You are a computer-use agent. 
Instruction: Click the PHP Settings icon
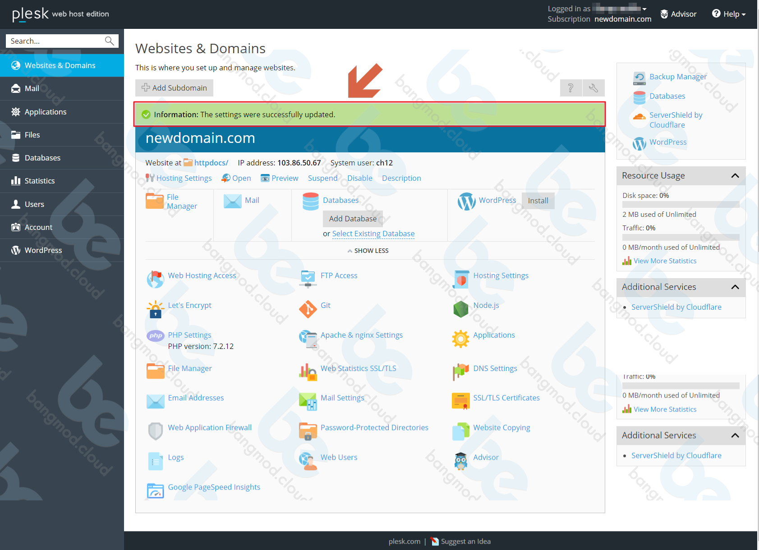coord(156,335)
